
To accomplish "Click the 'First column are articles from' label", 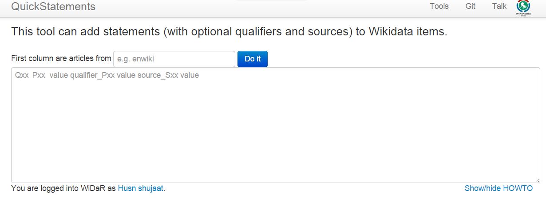I will click(61, 58).
